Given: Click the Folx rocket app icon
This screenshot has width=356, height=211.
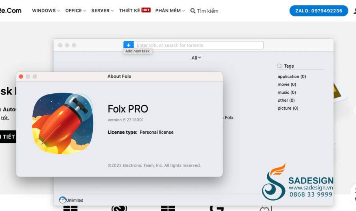Looking at the screenshot, I should pos(63,123).
